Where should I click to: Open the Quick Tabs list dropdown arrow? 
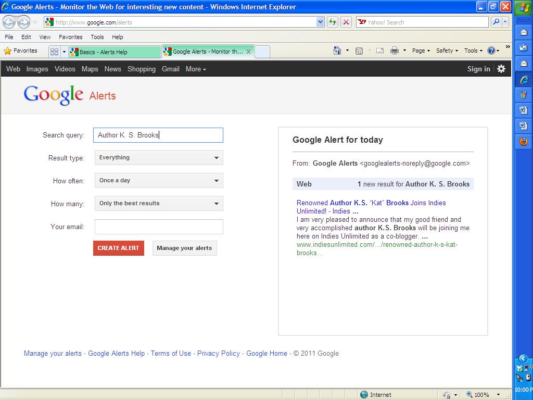tap(64, 52)
